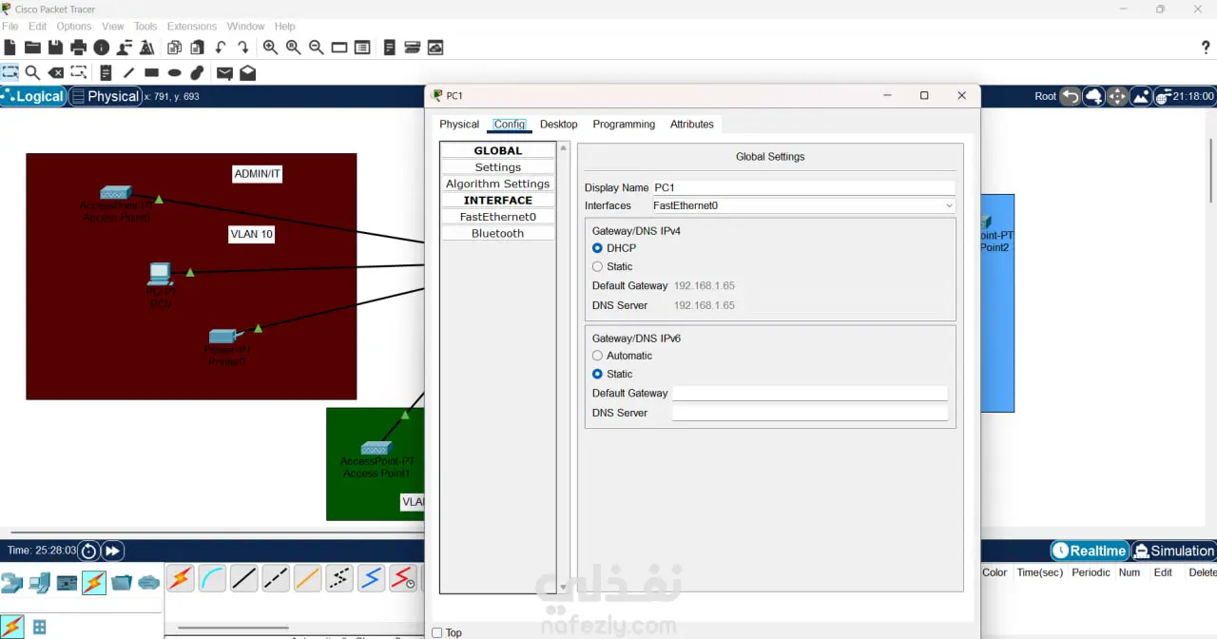Print the workspace with the printer icon
The height and width of the screenshot is (639, 1217).
78,48
